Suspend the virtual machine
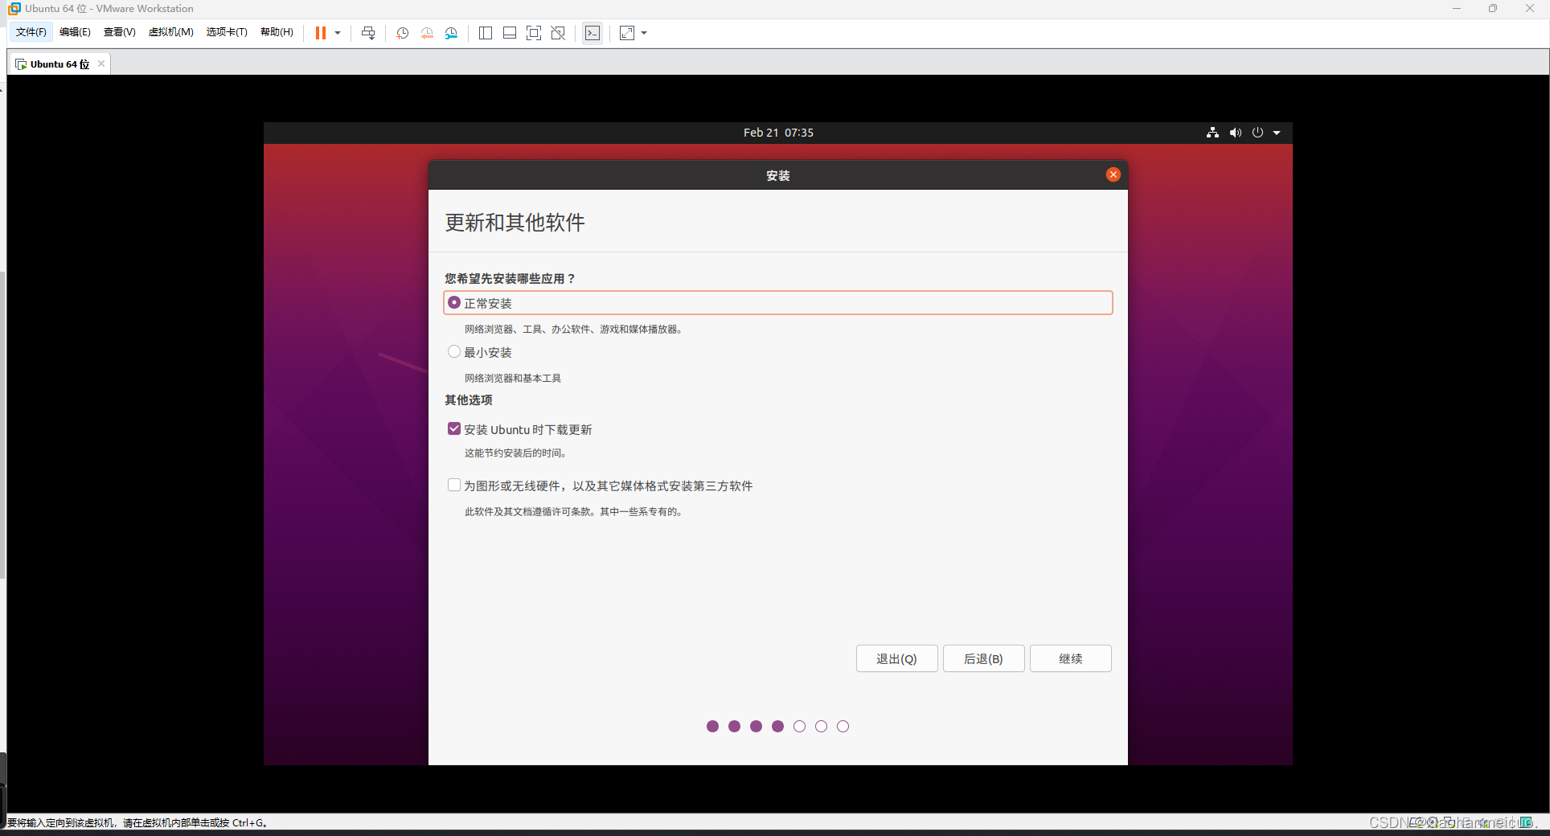This screenshot has width=1550, height=836. [321, 33]
